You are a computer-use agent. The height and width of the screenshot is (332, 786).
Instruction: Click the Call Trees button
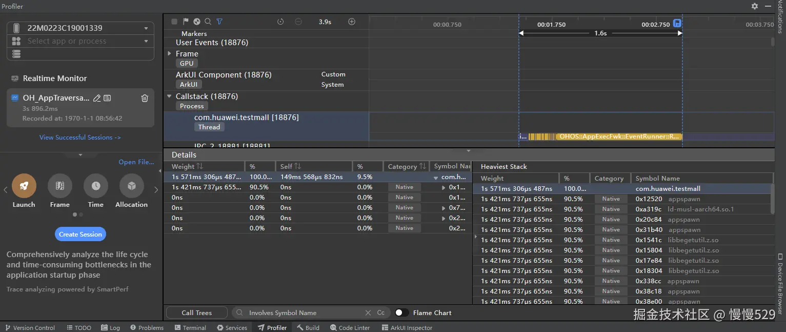click(x=196, y=313)
